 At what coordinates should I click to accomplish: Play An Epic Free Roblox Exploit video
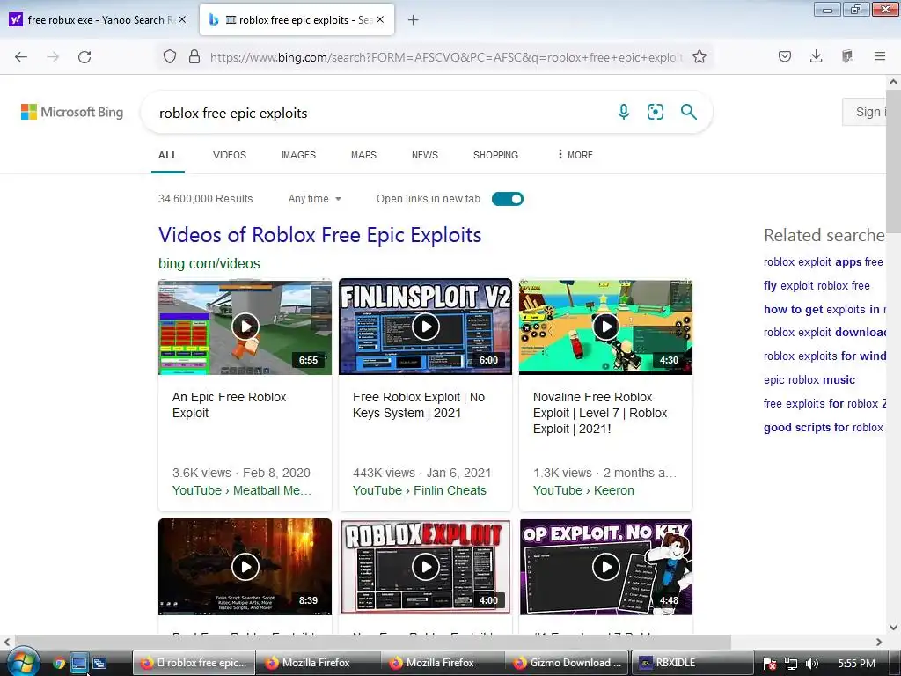(245, 327)
